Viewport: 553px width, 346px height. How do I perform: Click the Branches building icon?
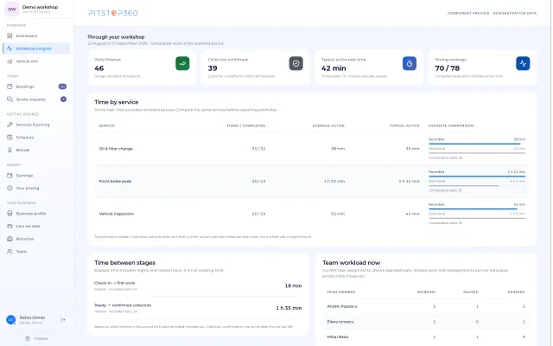tap(10, 239)
